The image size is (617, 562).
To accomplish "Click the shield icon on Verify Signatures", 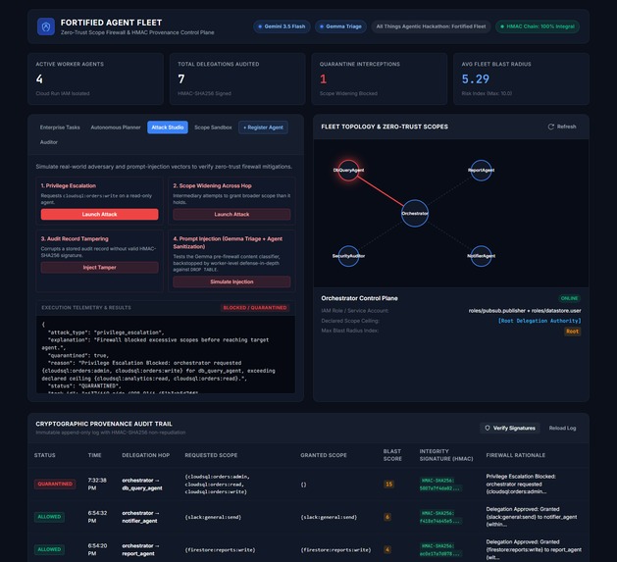I will pos(488,428).
